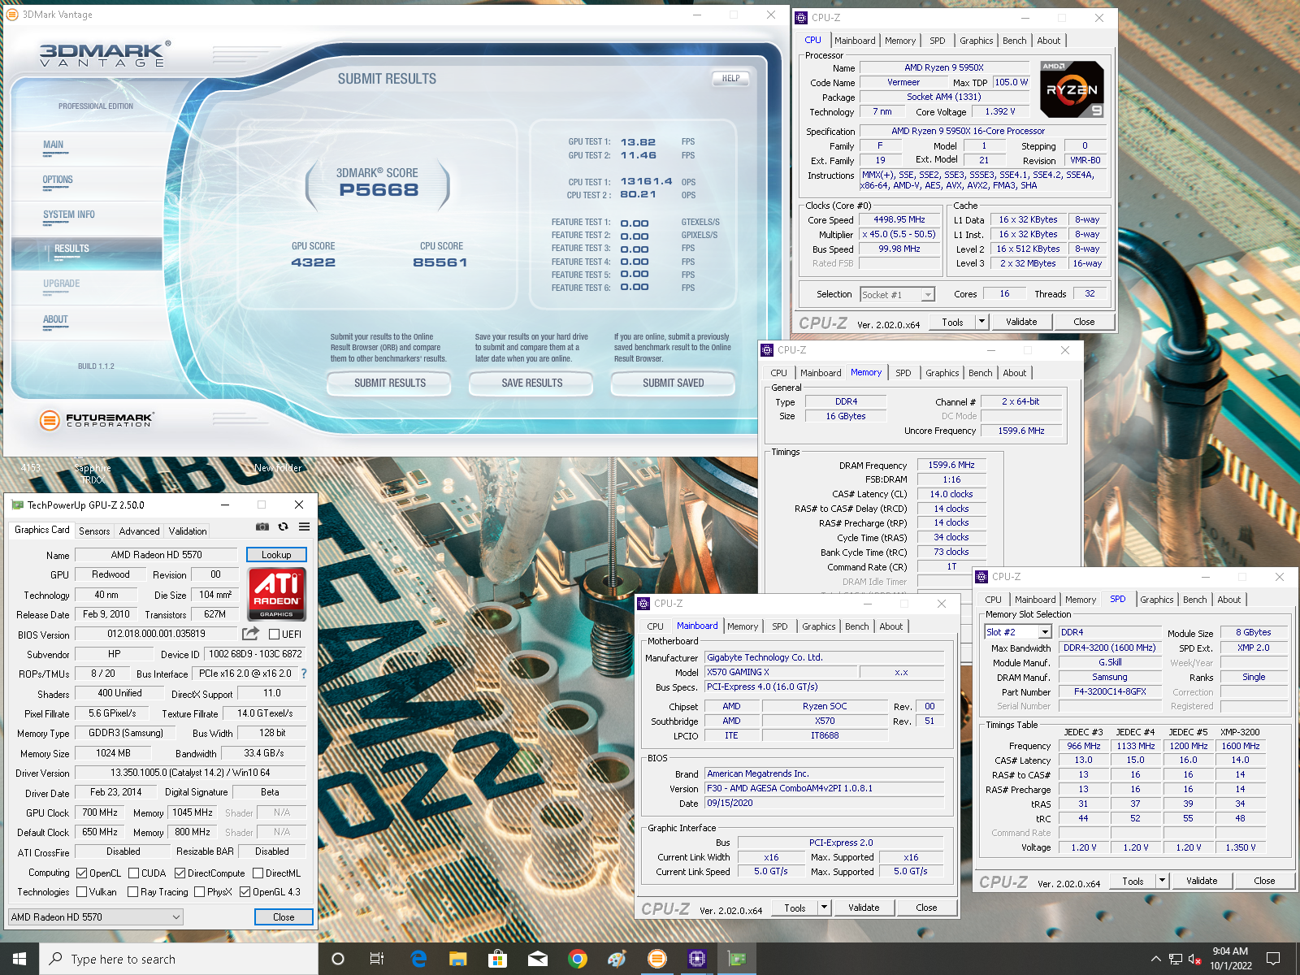Toggle the Ray Tracing checkbox
The width and height of the screenshot is (1300, 975).
point(132,892)
